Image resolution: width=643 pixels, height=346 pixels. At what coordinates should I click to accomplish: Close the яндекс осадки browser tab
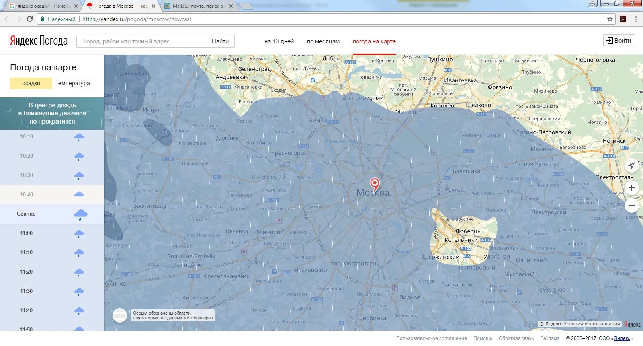(x=76, y=6)
